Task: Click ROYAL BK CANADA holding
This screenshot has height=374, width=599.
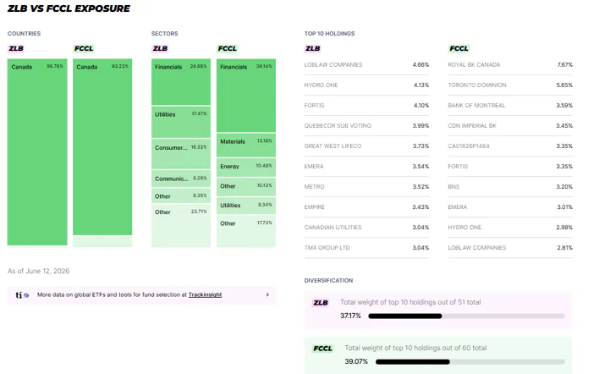Action: point(474,65)
